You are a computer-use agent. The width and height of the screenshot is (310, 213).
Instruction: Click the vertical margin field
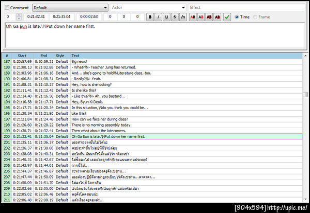coord(137,17)
